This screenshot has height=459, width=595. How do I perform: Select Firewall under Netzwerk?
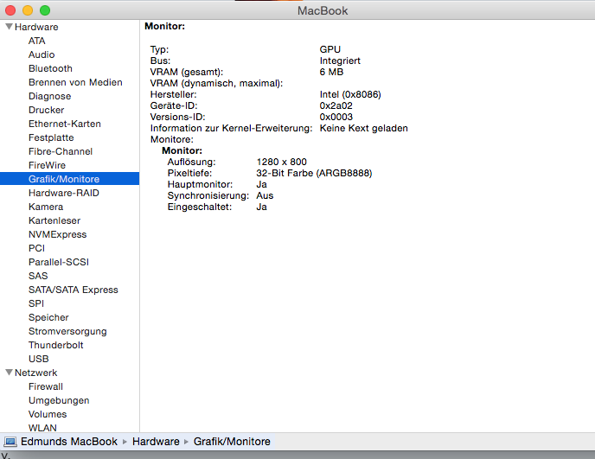pos(46,386)
